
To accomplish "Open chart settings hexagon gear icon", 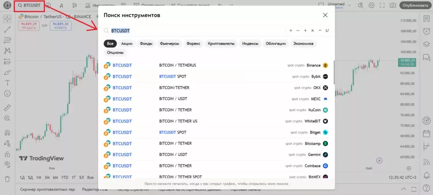I will 371,5.
